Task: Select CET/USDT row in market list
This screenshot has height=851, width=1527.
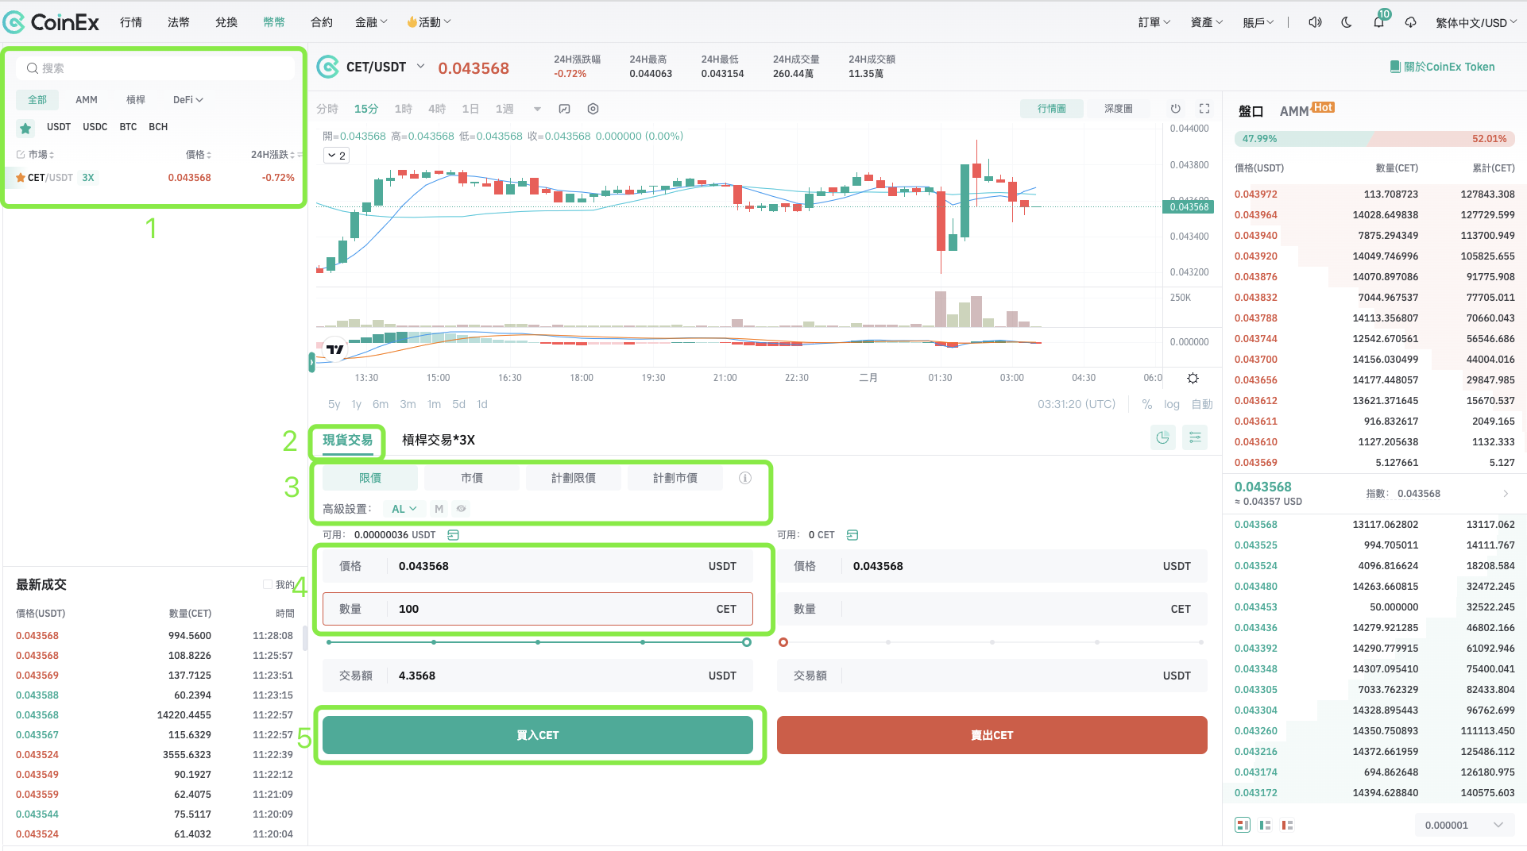Action: (155, 178)
